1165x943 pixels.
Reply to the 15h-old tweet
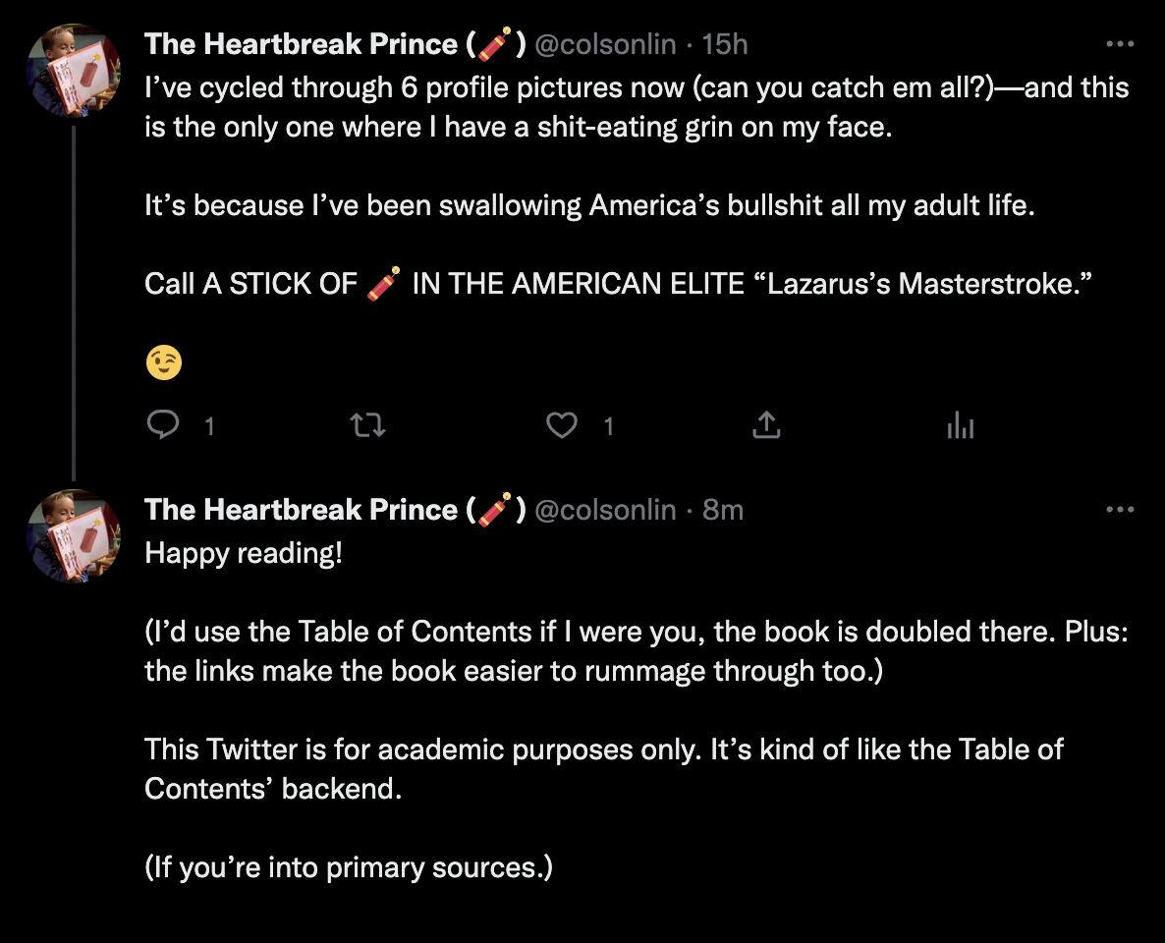[162, 424]
